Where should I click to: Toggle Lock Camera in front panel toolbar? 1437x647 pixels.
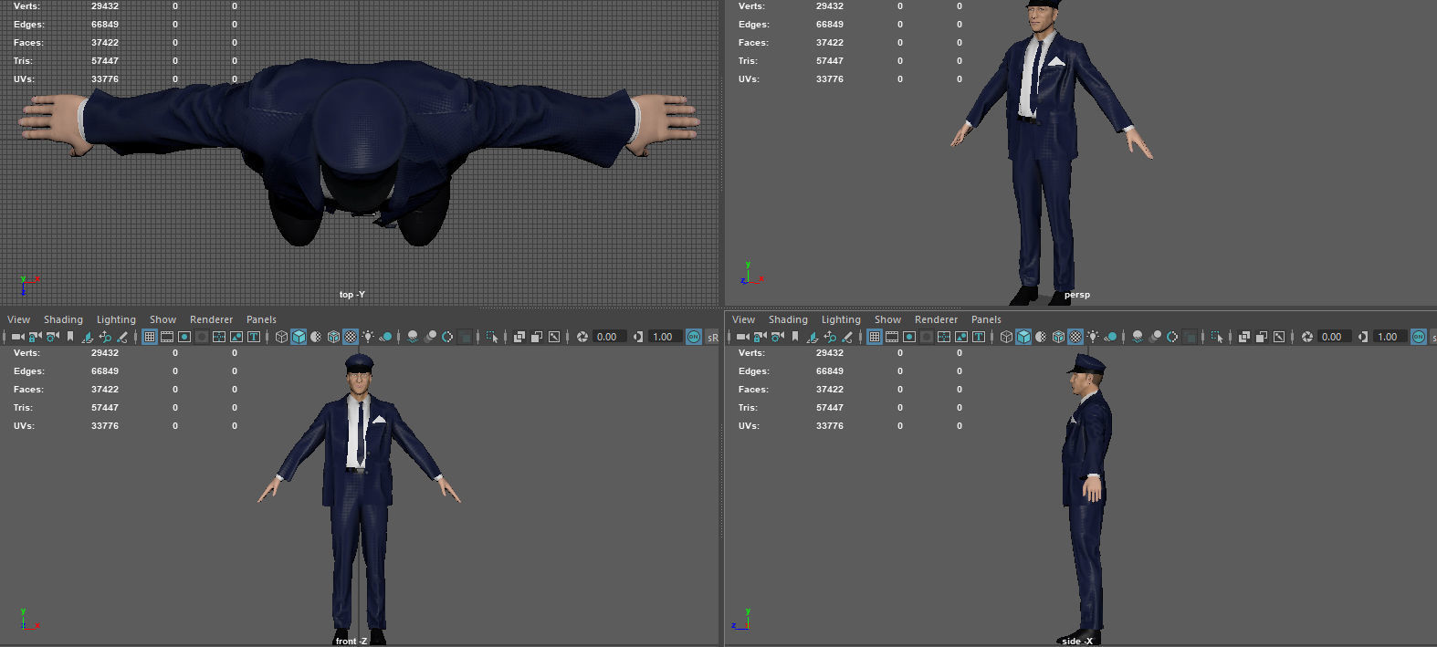pyautogui.click(x=35, y=337)
